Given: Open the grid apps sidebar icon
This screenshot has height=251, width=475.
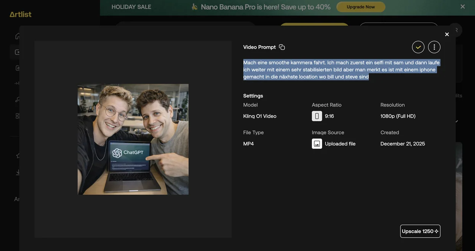Looking at the screenshot, I should pyautogui.click(x=18, y=116).
